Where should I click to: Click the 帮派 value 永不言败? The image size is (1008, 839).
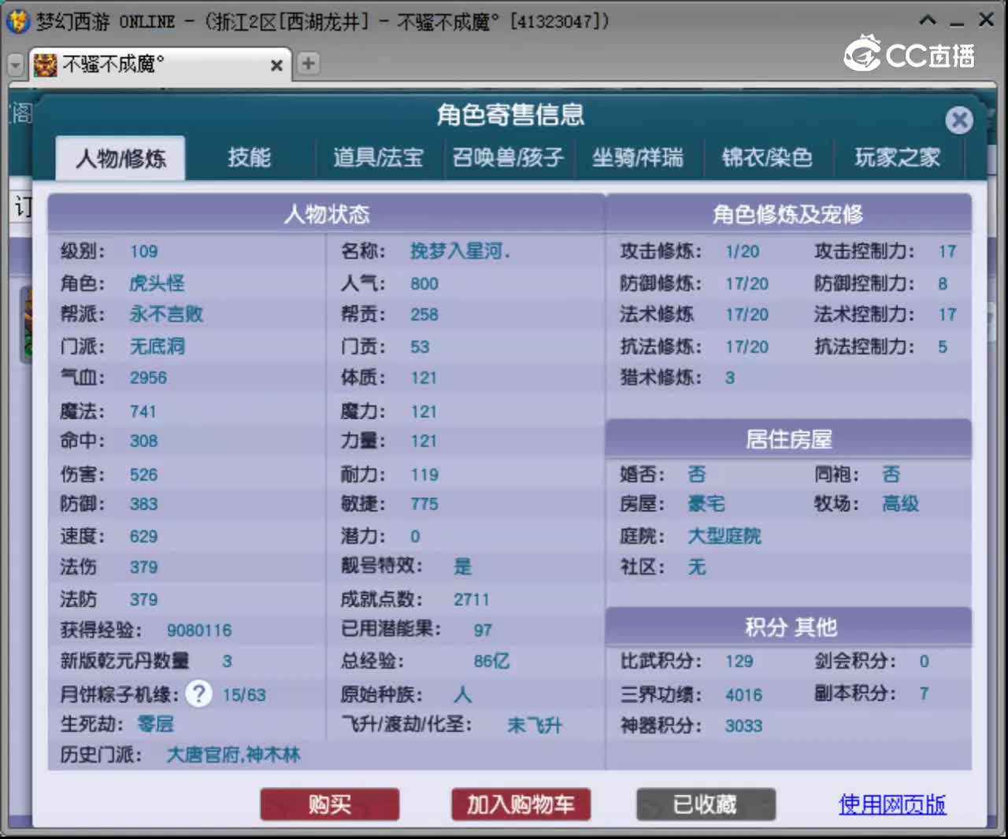coord(166,314)
